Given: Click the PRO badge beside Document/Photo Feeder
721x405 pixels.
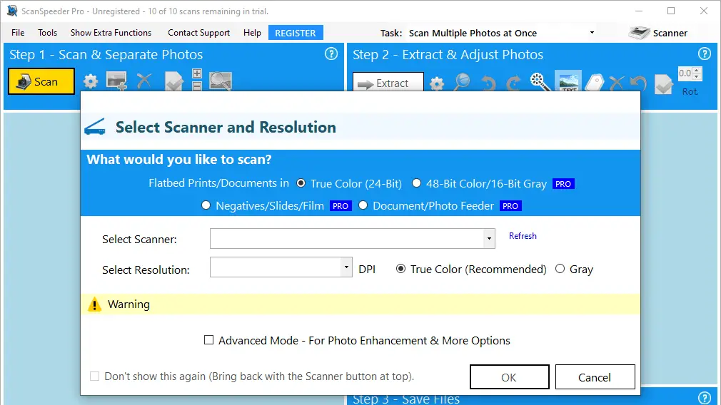Looking at the screenshot, I should [x=510, y=206].
